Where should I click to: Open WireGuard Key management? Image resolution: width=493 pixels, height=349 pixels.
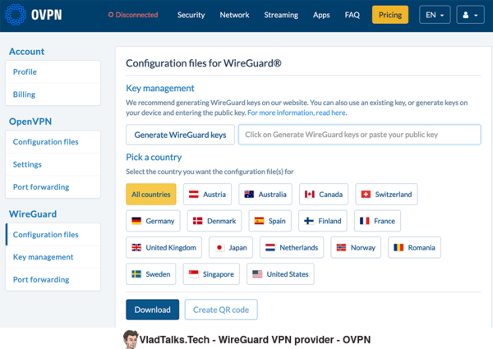pos(53,257)
